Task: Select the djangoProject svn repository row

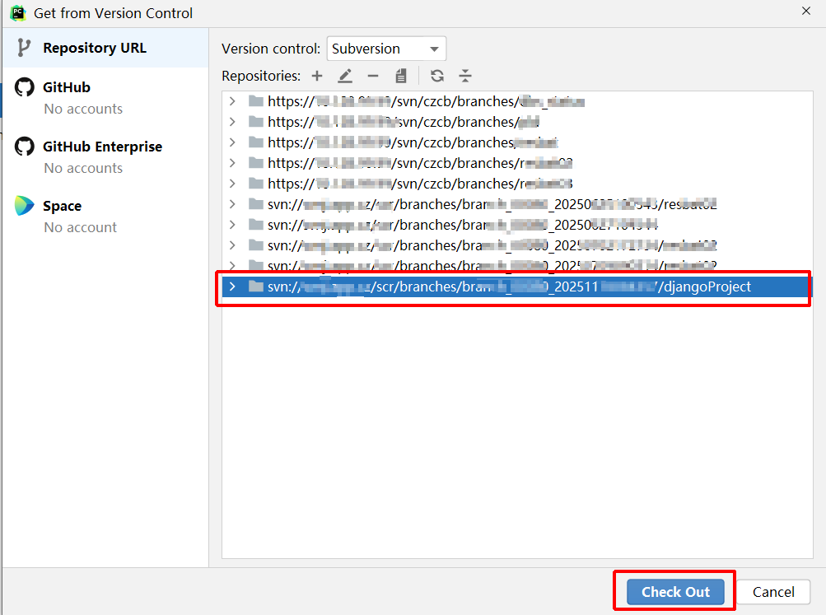Action: [517, 287]
